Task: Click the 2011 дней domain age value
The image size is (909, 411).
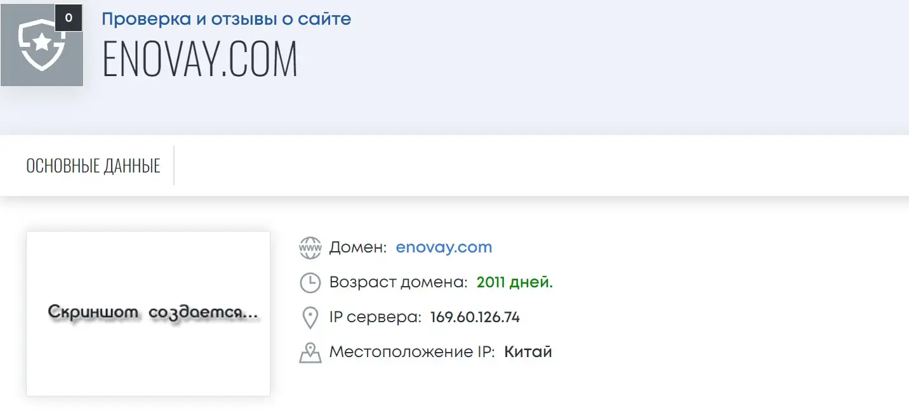Action: [514, 282]
